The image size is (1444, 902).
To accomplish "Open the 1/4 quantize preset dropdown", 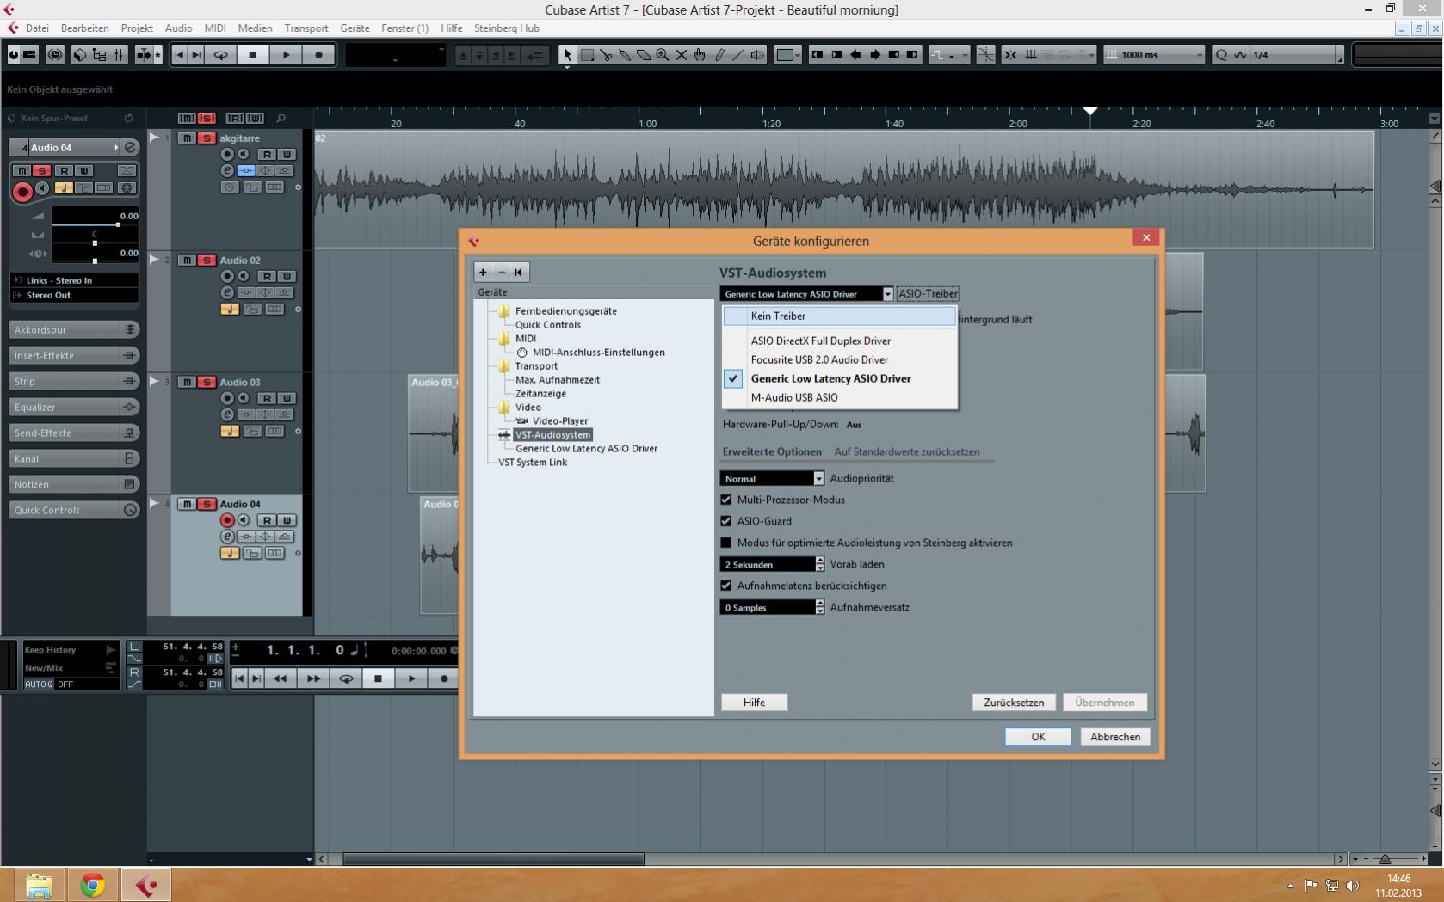I will 1295,55.
